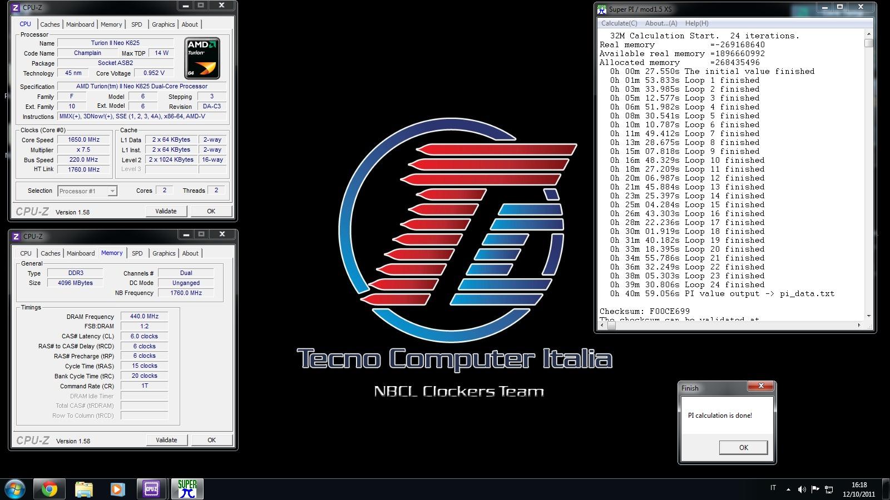Click the NB Frequency 1760.0 MHz value
Screen dimensions: 890x500
(x=186, y=293)
